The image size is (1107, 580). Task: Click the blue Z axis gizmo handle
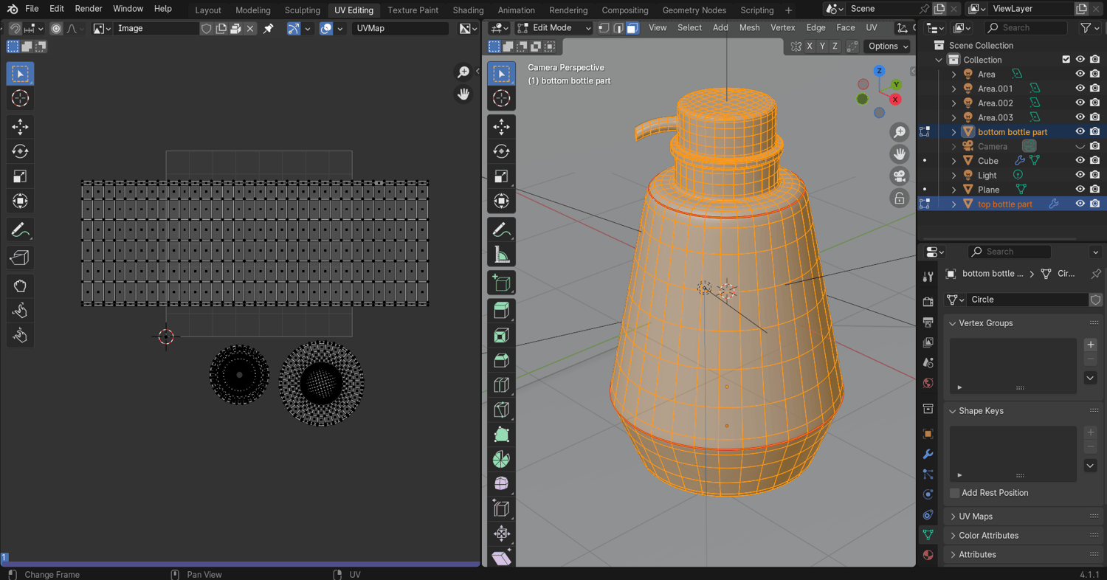(x=879, y=71)
